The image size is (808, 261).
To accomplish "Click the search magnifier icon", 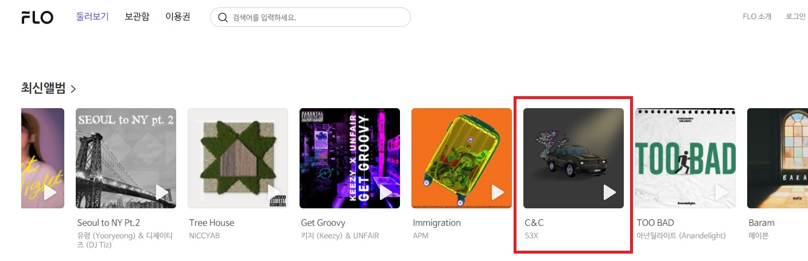I will click(223, 18).
